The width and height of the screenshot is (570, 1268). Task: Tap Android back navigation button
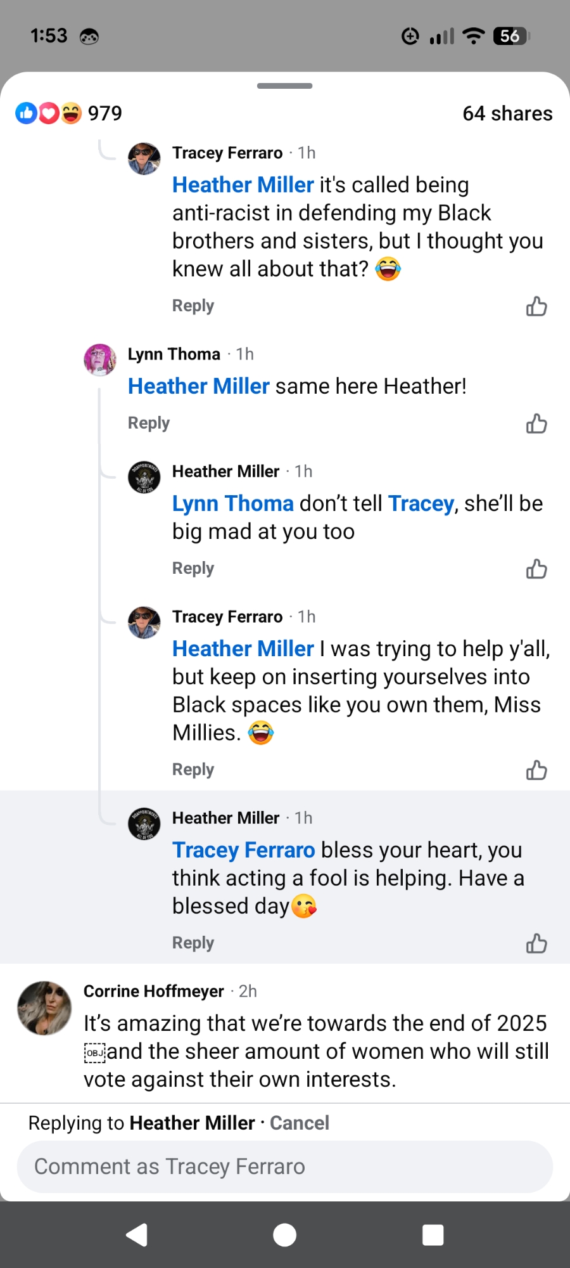(137, 1235)
